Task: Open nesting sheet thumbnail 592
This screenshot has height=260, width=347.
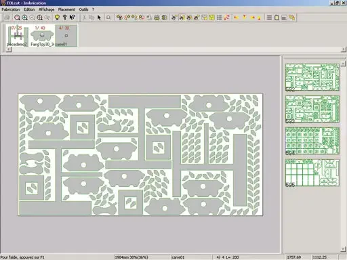Action: (312, 77)
